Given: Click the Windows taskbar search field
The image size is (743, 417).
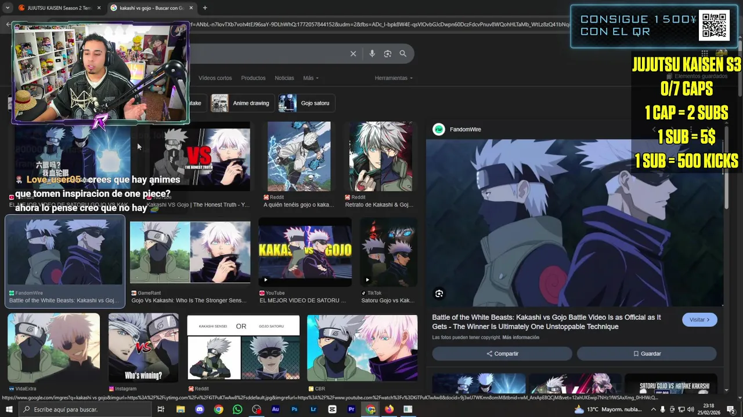Looking at the screenshot, I should [85, 409].
